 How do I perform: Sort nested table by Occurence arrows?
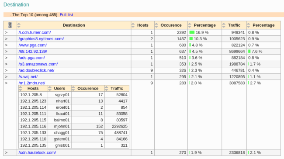coord(73,89)
